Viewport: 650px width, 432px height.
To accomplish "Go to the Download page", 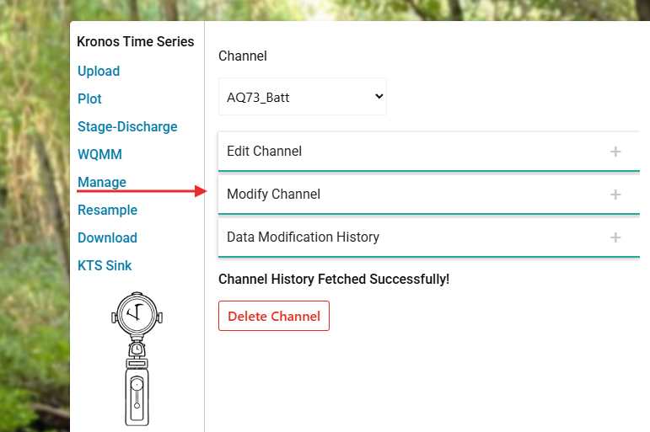I will pyautogui.click(x=107, y=238).
